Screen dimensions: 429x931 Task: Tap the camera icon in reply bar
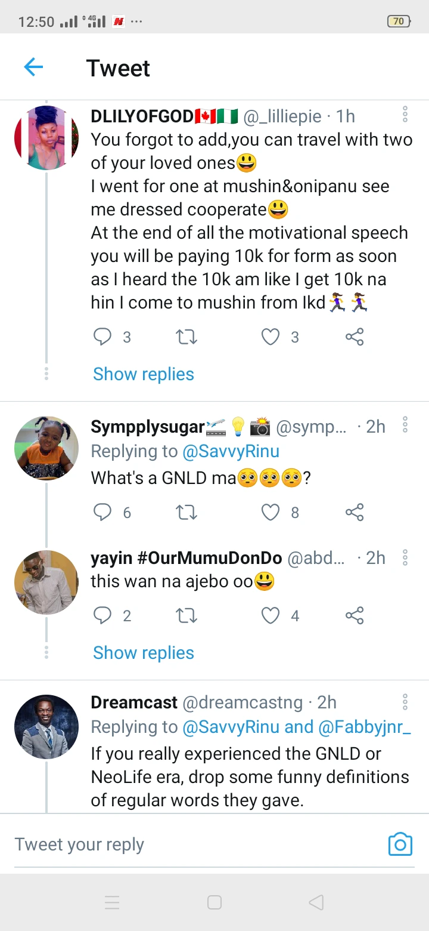point(400,844)
